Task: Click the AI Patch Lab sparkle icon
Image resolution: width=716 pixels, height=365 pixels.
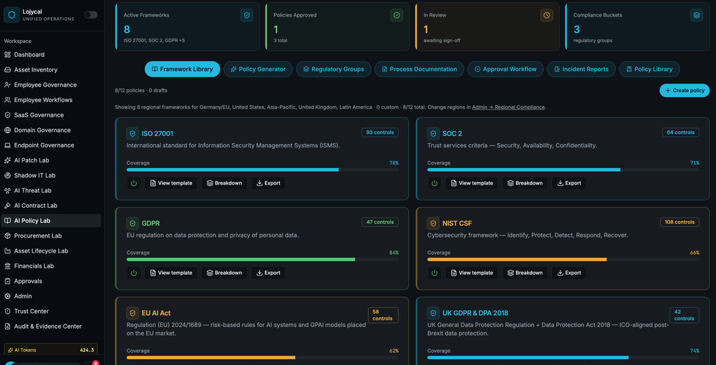Action: tap(7, 160)
